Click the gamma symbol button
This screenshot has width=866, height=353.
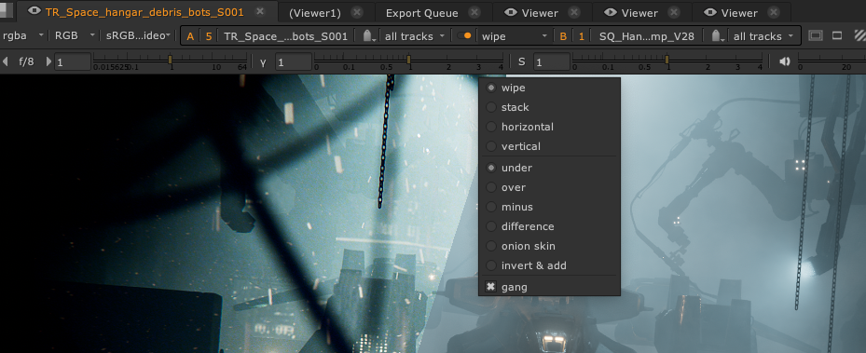pos(263,61)
